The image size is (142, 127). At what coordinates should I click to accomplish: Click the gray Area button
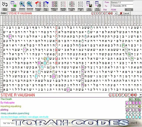tap(129, 10)
